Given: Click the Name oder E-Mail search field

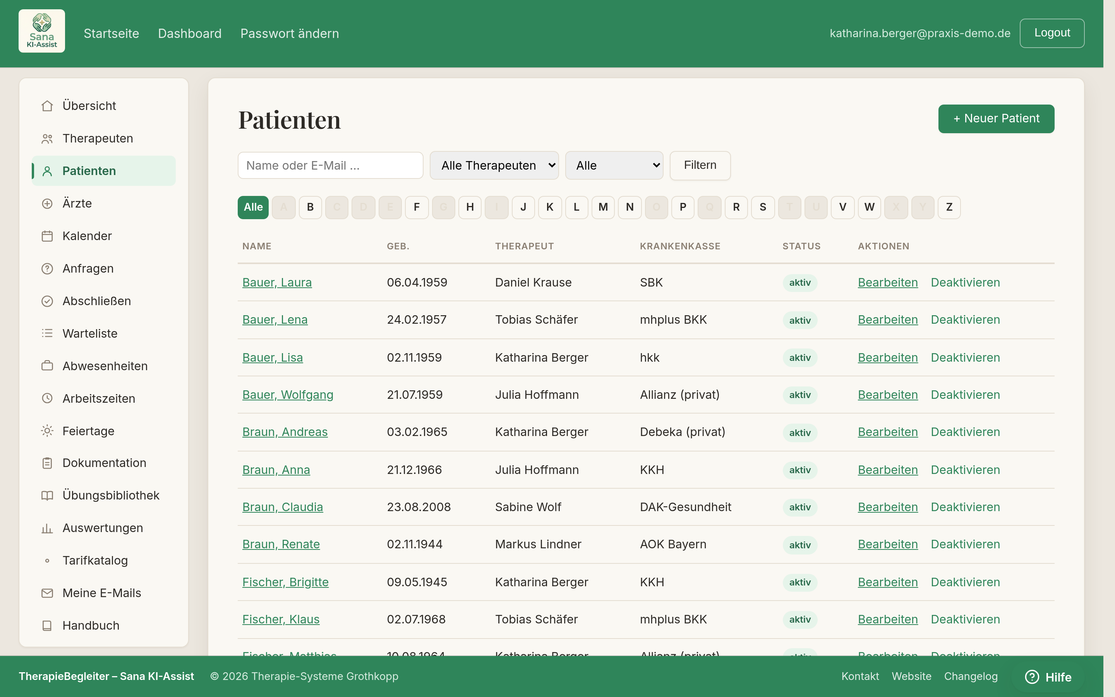Looking at the screenshot, I should click(330, 165).
